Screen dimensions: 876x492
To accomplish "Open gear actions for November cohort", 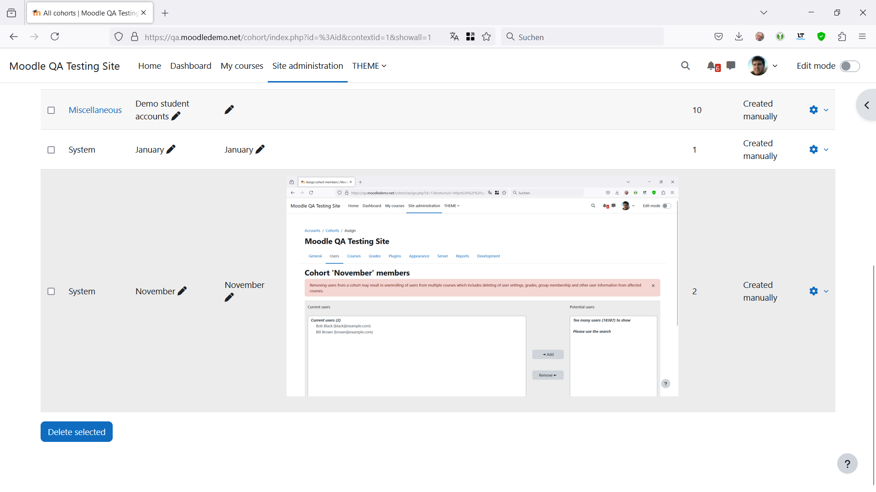I will point(813,291).
